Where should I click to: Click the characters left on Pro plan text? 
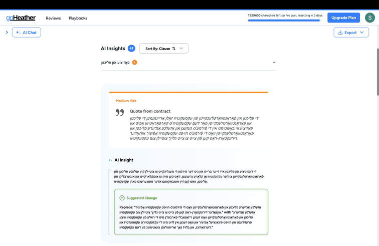click(285, 15)
